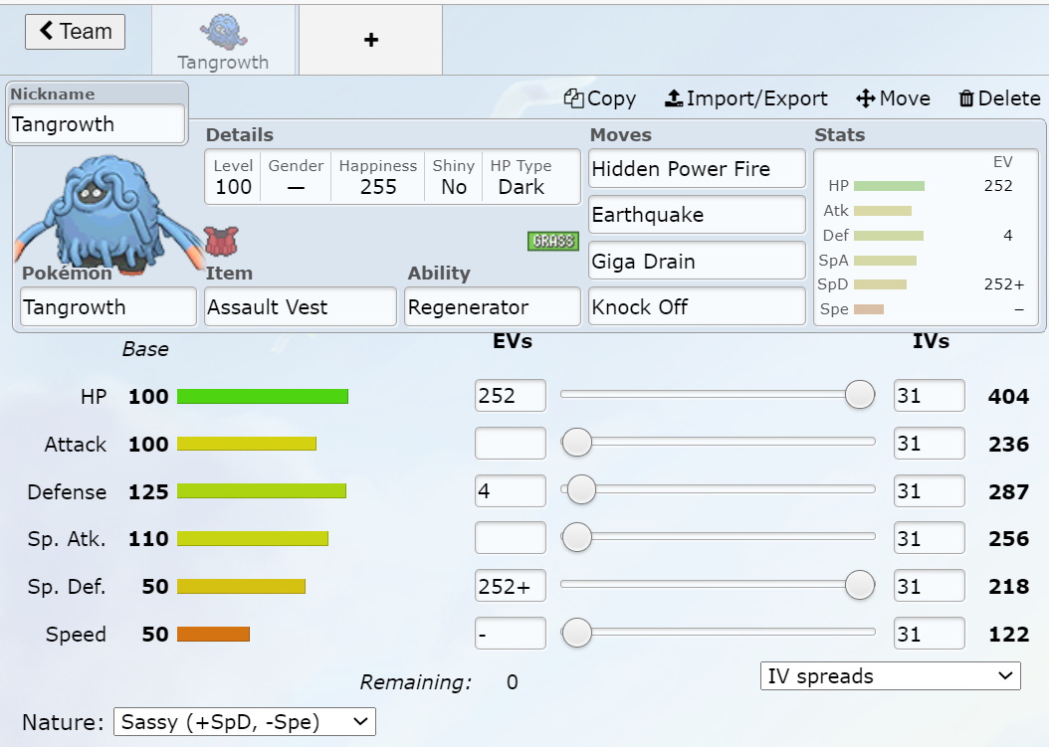Go back with the Team button
This screenshot has height=747, width=1049.
[x=75, y=32]
